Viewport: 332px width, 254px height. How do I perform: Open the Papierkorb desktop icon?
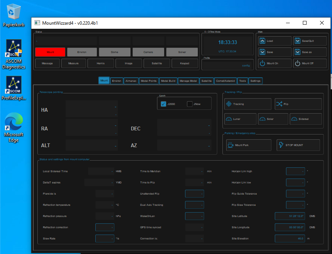(13, 15)
